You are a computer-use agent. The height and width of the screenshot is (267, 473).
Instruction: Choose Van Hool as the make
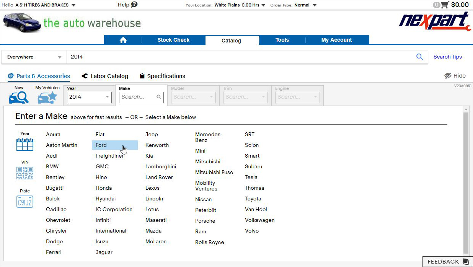[256, 209]
